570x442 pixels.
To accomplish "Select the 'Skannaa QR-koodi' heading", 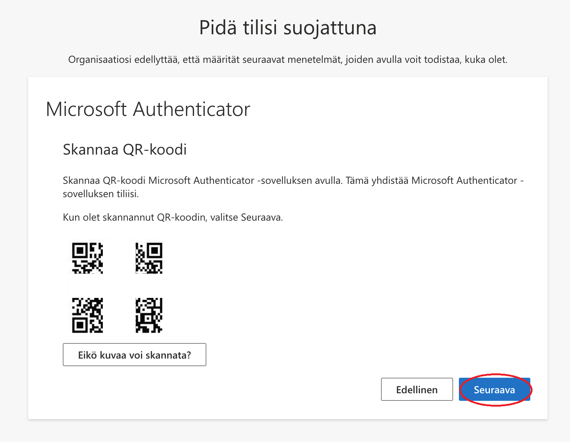I will [x=125, y=149].
